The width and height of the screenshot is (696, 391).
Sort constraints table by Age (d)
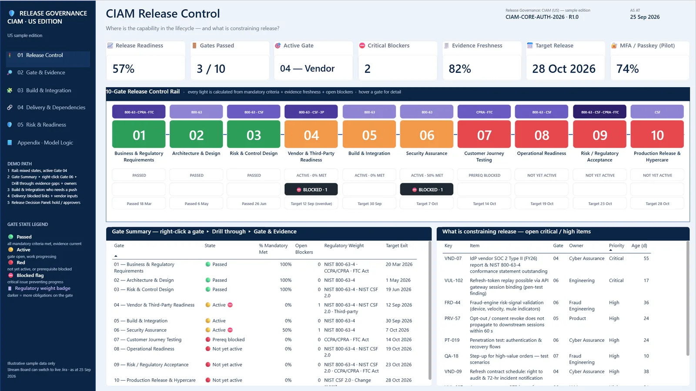639,246
